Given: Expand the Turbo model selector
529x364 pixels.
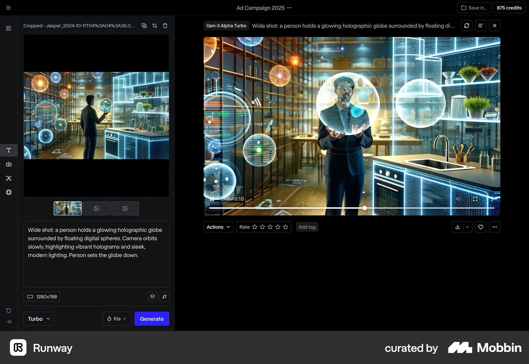Looking at the screenshot, I should (x=38, y=319).
